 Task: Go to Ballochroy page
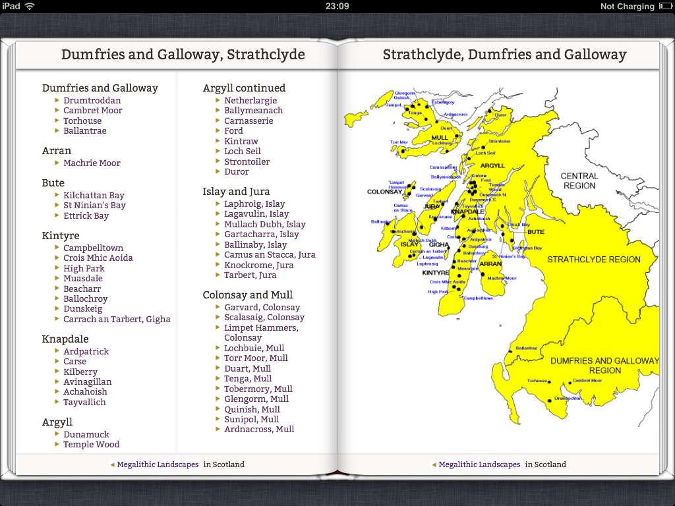(x=86, y=298)
